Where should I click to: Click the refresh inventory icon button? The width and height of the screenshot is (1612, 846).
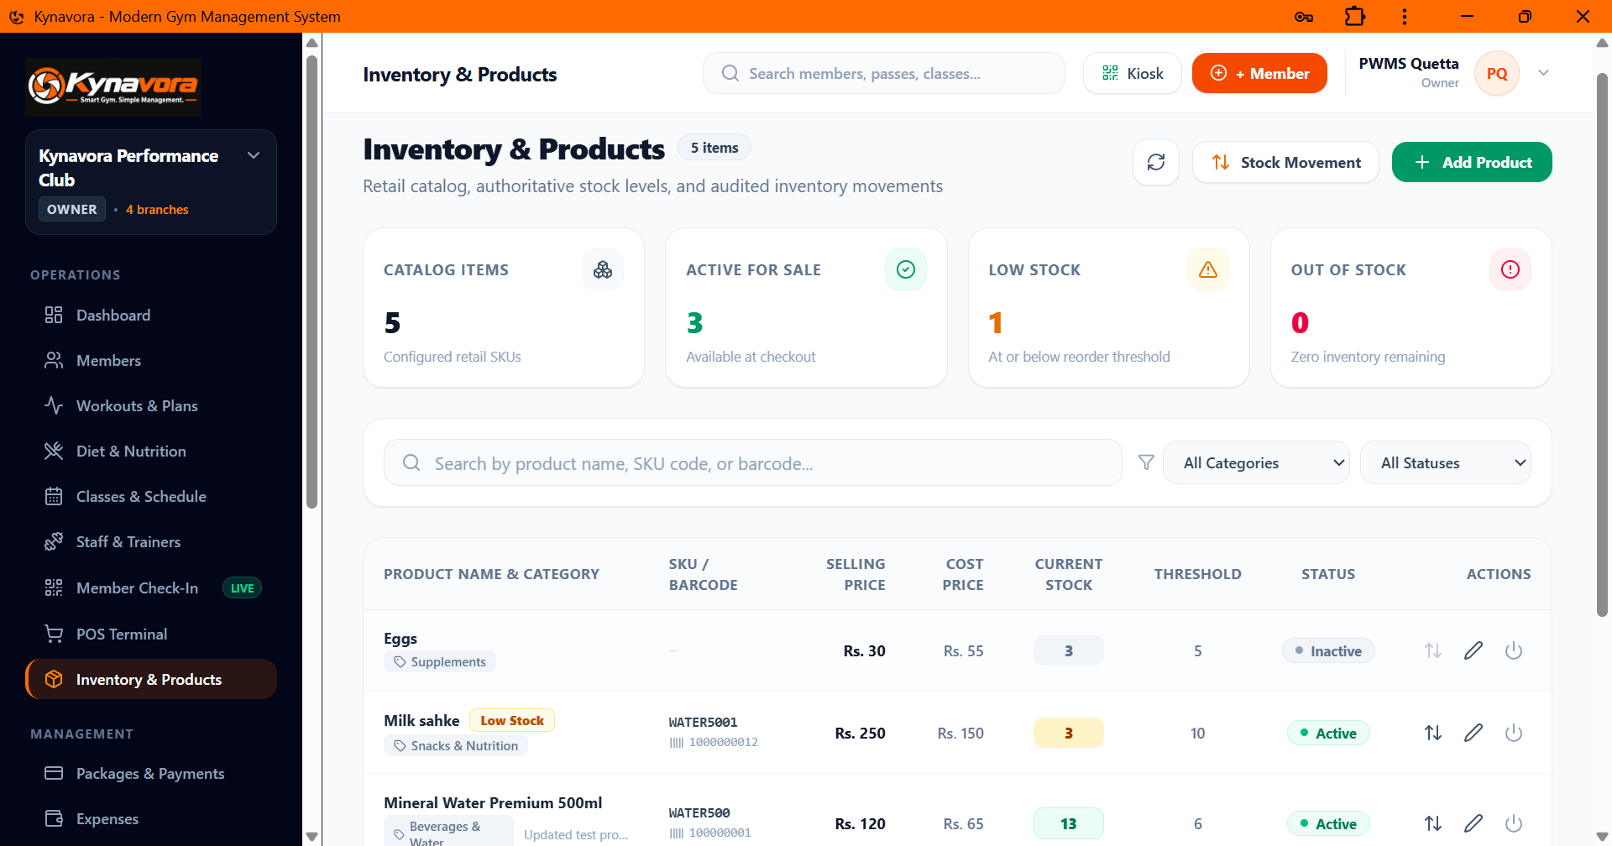[1156, 162]
